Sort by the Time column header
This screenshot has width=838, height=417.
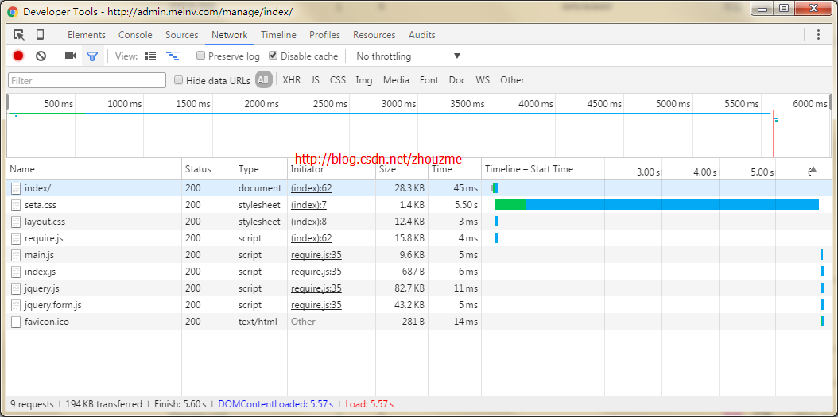point(455,169)
